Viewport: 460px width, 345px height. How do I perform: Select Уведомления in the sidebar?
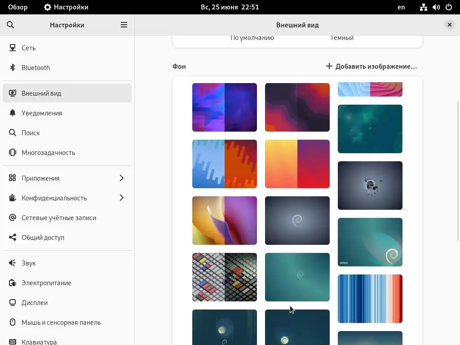coord(67,113)
